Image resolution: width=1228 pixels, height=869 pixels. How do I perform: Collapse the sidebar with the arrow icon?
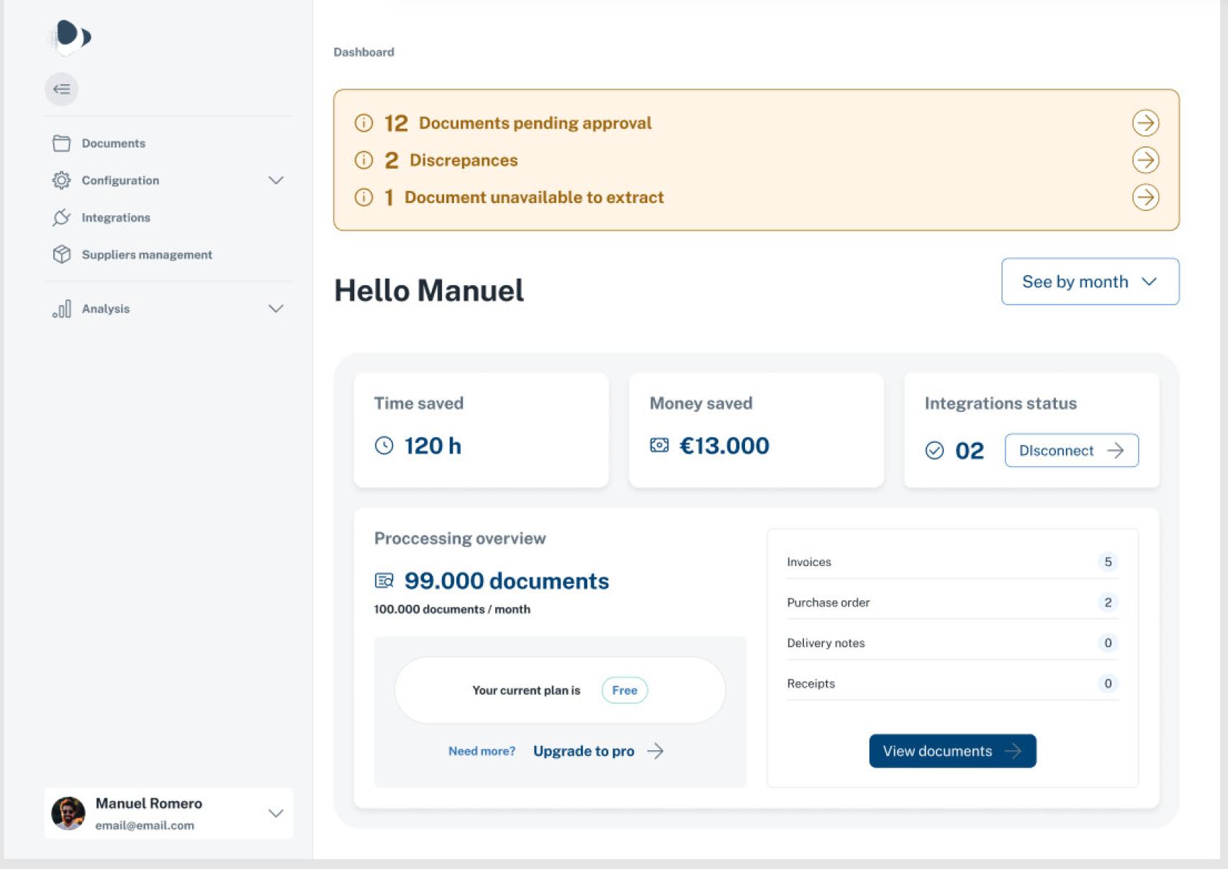tap(61, 89)
